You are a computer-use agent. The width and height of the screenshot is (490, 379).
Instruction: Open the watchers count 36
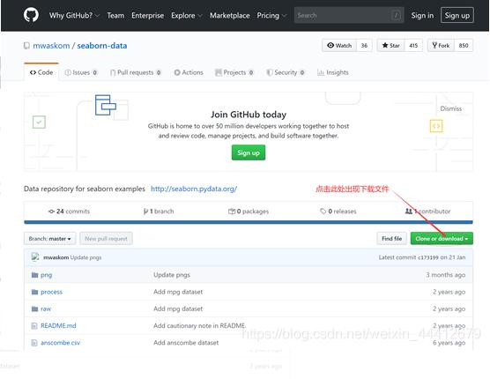pyautogui.click(x=364, y=46)
